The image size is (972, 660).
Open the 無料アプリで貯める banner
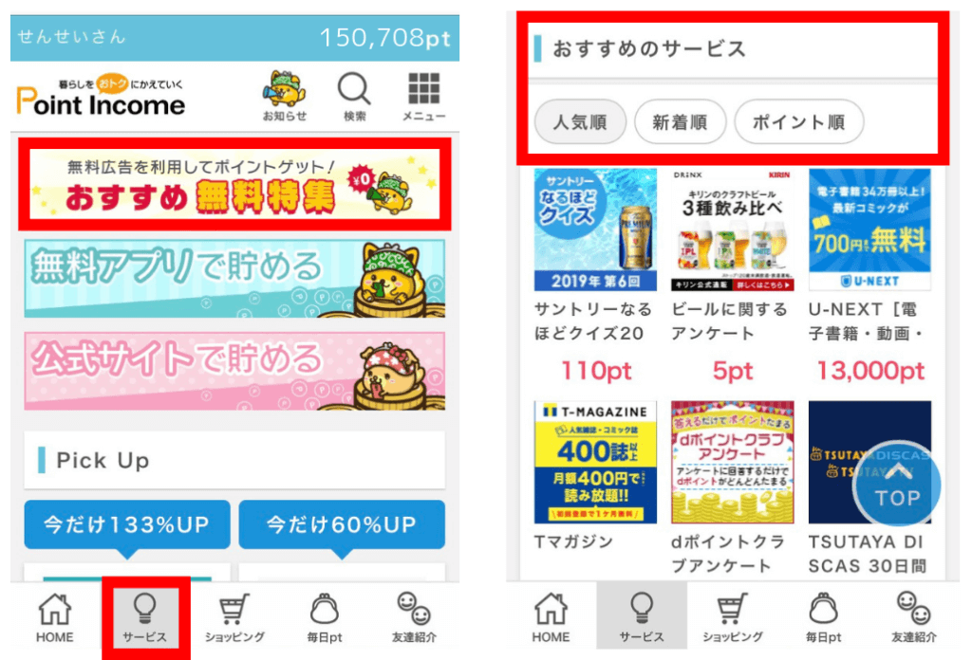234,279
